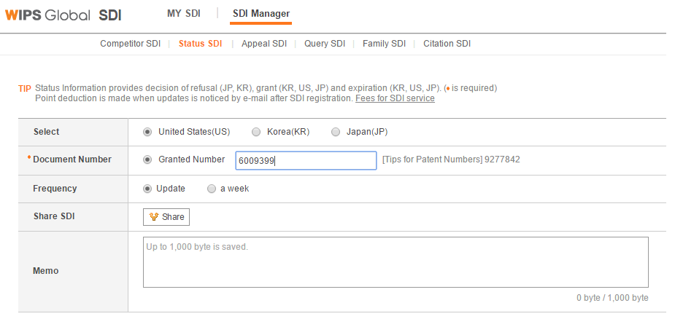675x319 pixels.
Task: Go to Competitor SDI submenu
Action: 130,44
